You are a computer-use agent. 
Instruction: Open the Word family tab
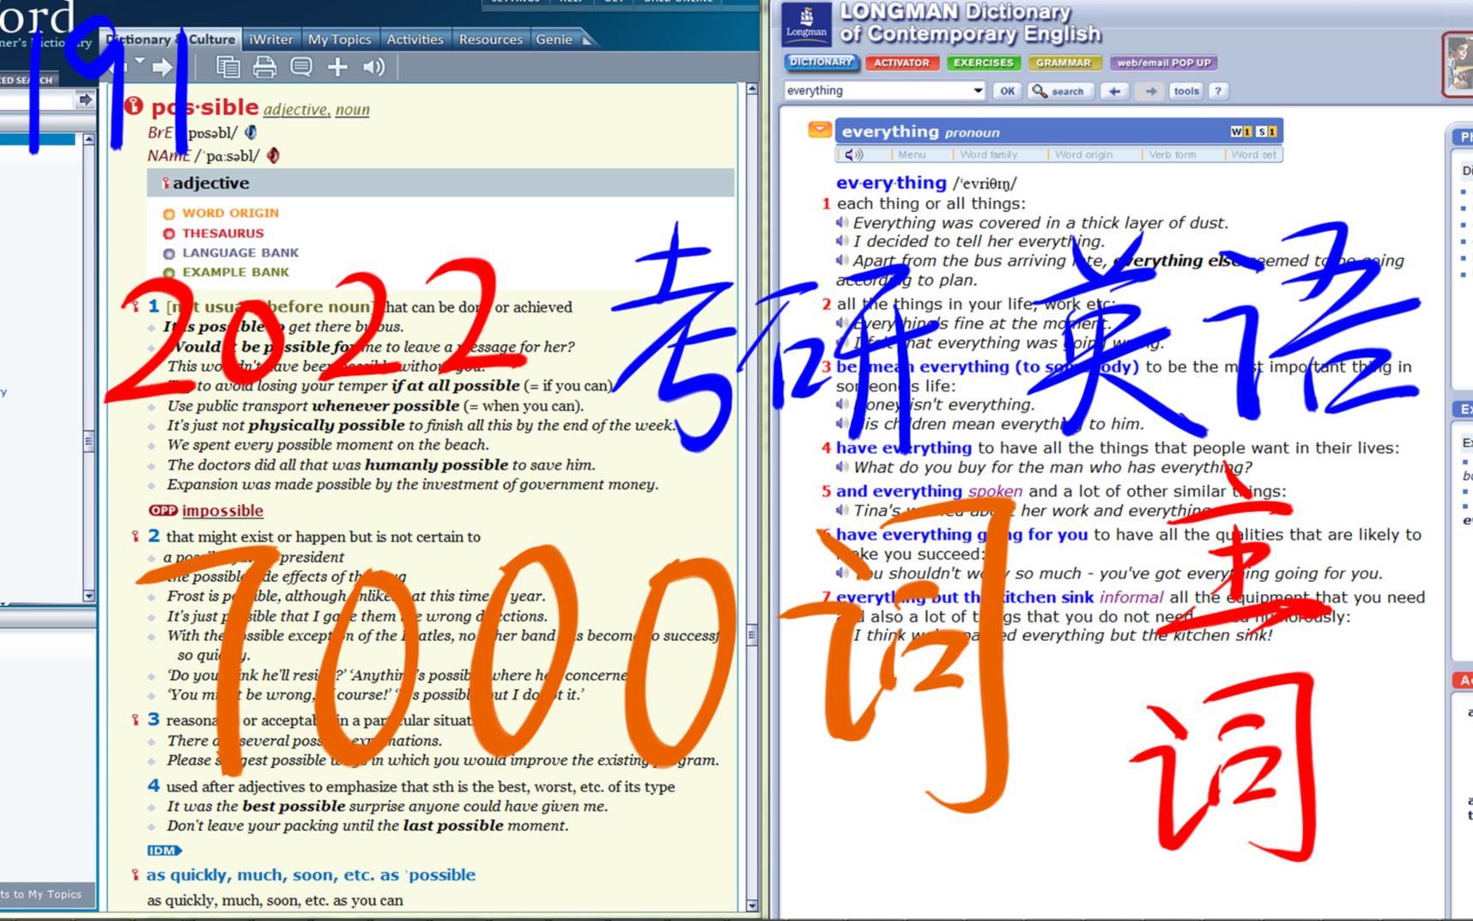point(988,155)
